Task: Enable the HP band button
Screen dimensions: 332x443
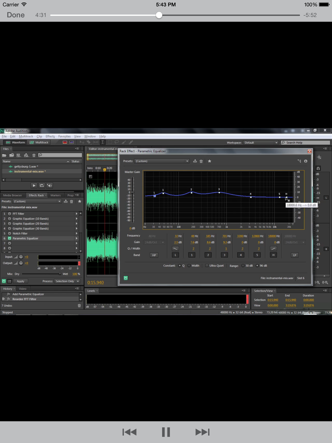Action: click(154, 255)
